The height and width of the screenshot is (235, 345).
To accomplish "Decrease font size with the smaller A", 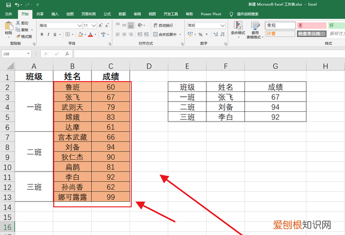I will click(x=107, y=25).
